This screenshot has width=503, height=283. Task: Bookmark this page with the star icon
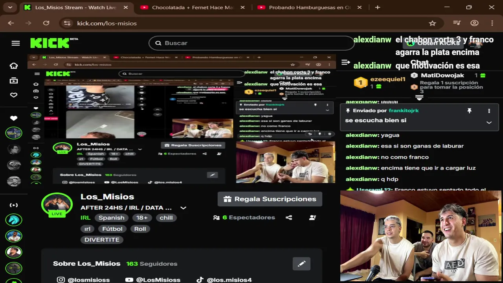(432, 23)
